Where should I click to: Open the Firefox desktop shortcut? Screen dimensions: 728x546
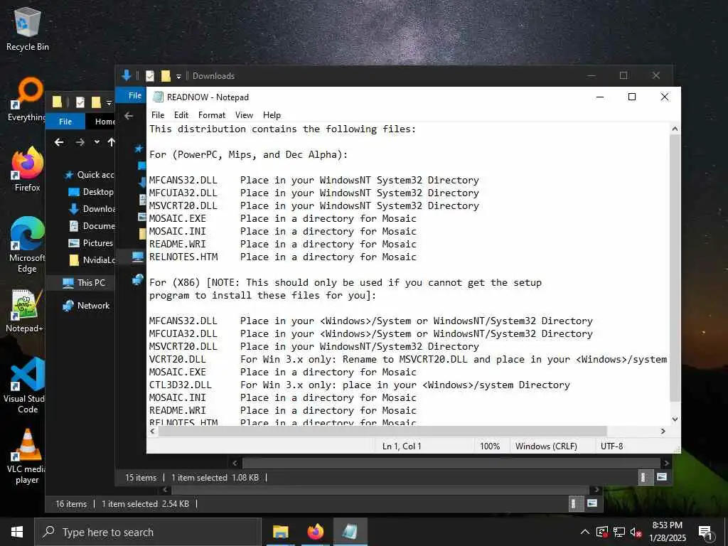click(28, 169)
